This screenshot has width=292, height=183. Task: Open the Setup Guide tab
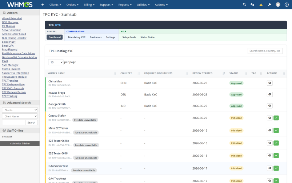129,37
